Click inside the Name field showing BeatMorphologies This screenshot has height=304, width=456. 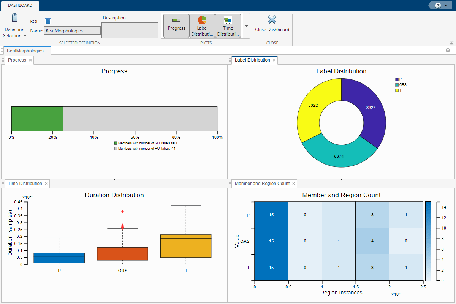pos(72,30)
